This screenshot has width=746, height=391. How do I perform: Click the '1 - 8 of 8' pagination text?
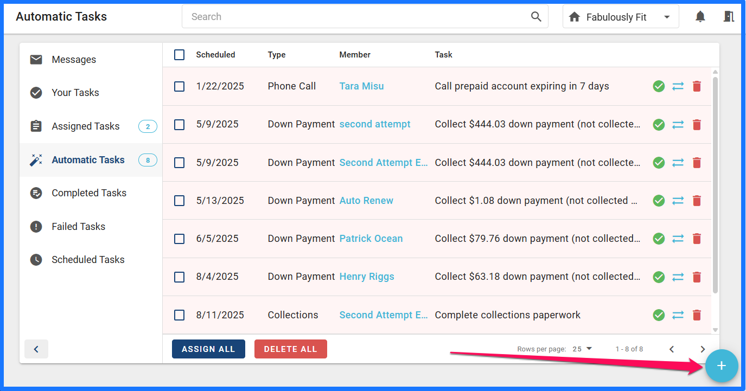[629, 349]
